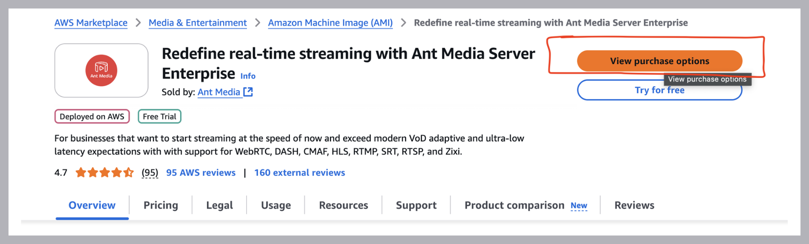Open the Info link beside the title
The height and width of the screenshot is (244, 809).
248,76
